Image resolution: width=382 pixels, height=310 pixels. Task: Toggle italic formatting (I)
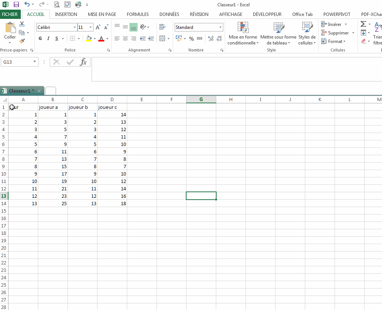tap(48, 39)
